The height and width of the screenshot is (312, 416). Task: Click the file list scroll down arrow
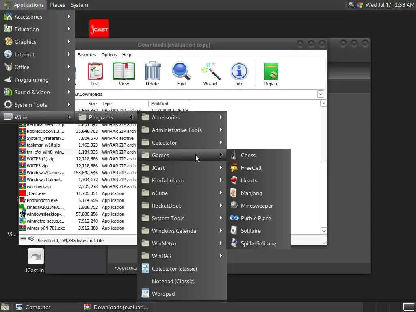click(x=324, y=231)
